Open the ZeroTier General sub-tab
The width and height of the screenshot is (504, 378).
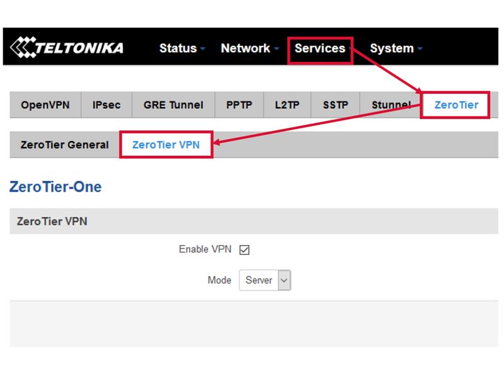[65, 145]
